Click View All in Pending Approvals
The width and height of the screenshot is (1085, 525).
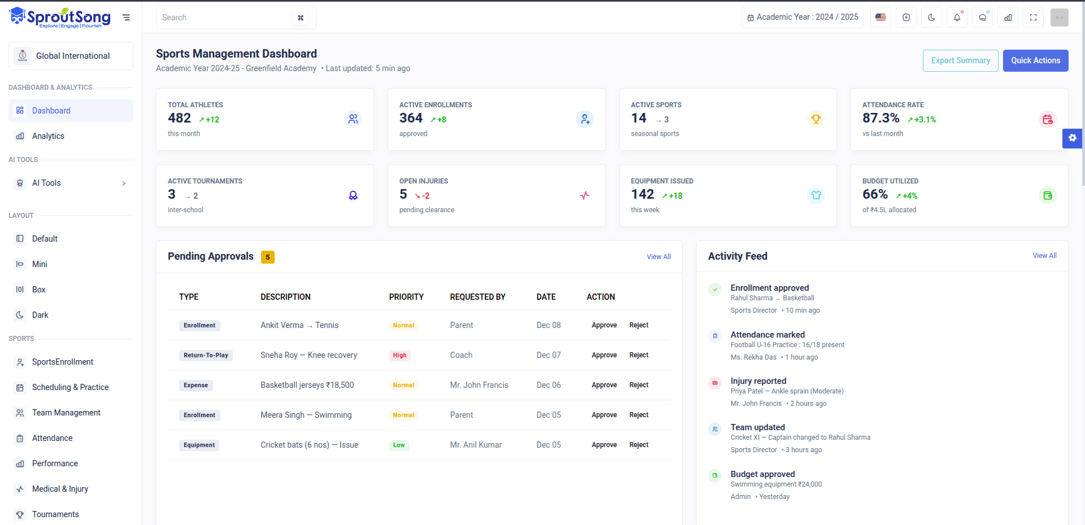(x=659, y=257)
